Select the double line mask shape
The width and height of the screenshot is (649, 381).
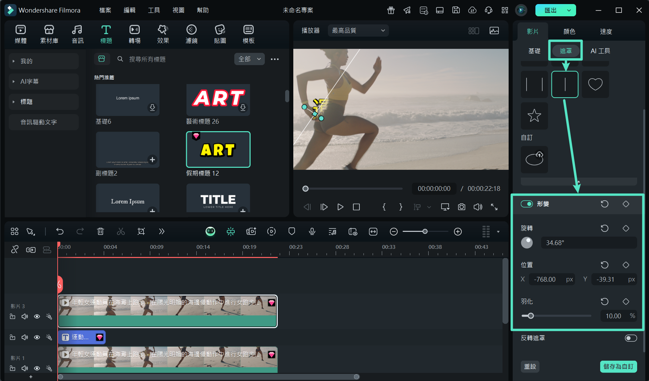pos(534,84)
